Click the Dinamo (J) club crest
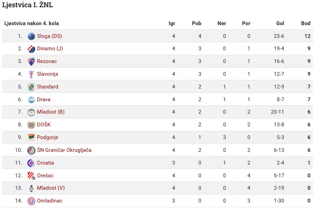 click(31, 49)
